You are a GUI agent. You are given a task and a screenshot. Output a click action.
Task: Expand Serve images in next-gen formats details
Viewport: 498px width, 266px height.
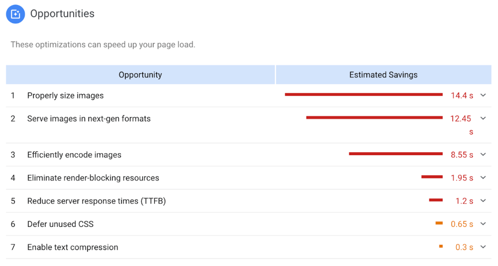pyautogui.click(x=483, y=118)
